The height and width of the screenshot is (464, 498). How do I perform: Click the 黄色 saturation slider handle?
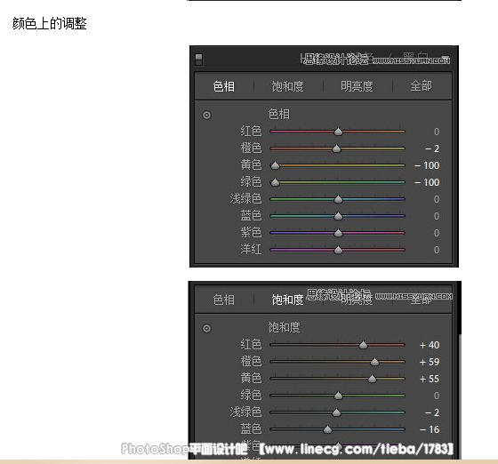372,379
